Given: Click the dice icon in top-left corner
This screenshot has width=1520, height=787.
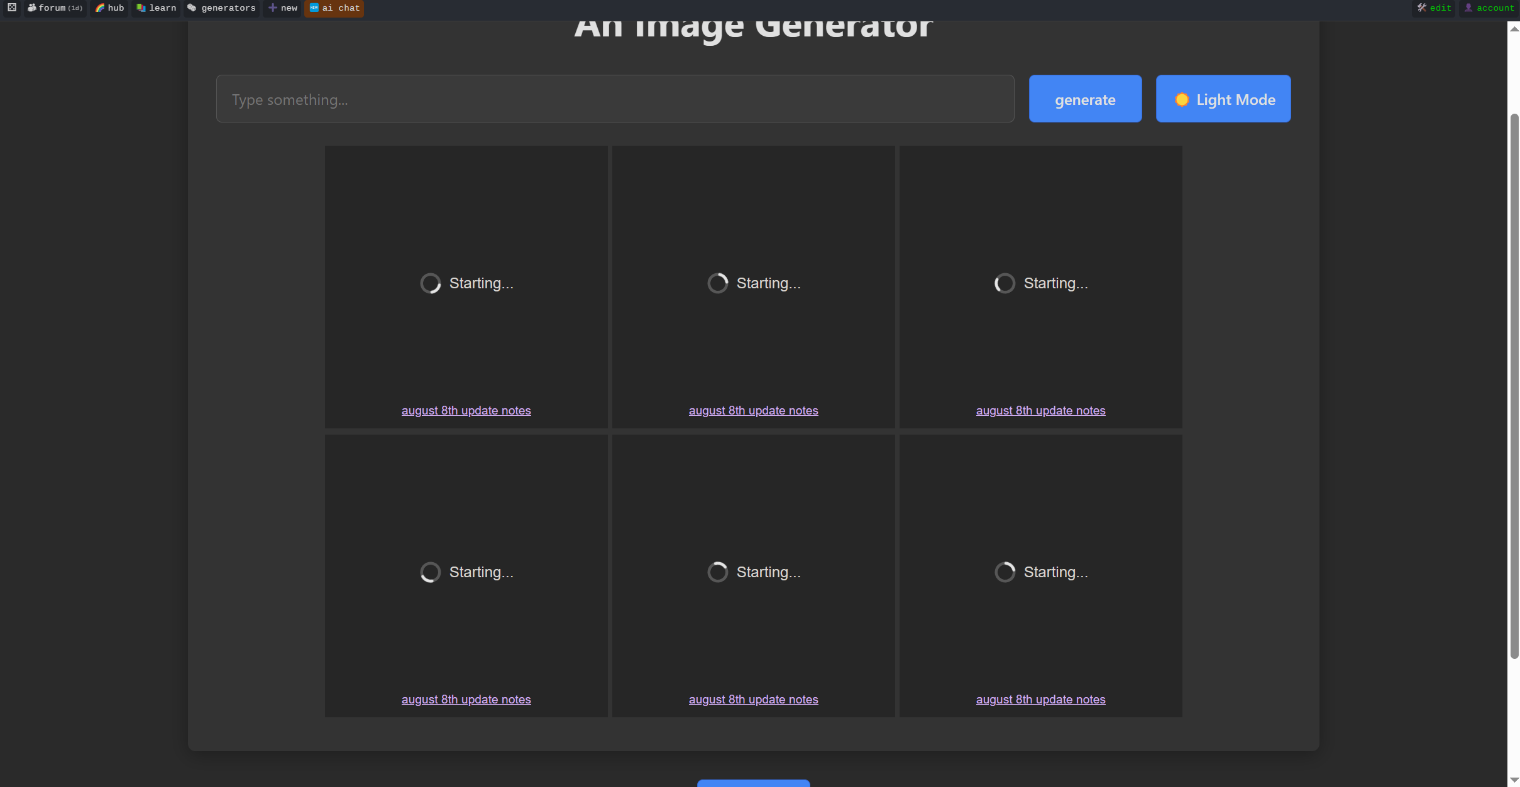Looking at the screenshot, I should [12, 8].
